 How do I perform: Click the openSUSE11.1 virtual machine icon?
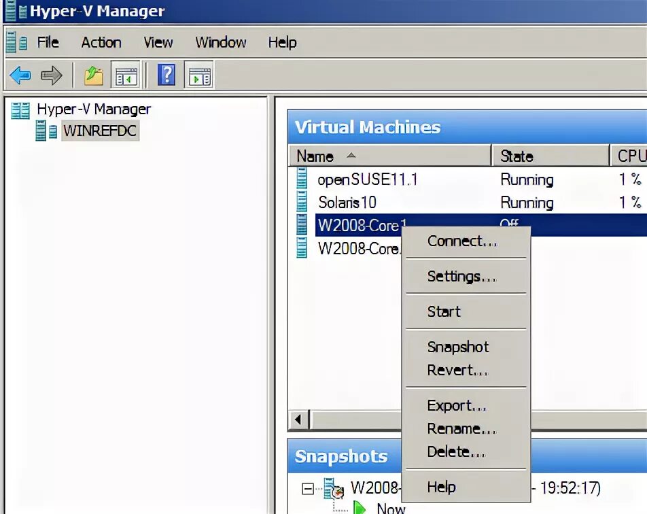302,179
